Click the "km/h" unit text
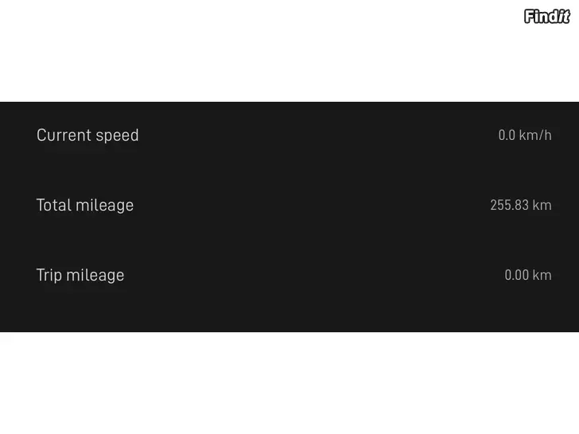This screenshot has height=434, width=579. pos(535,135)
